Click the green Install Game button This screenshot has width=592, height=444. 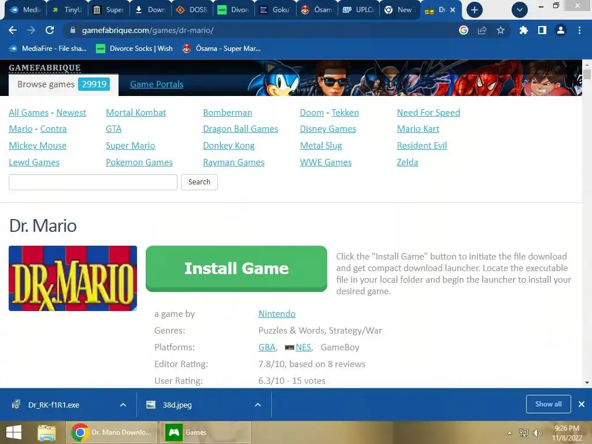(x=236, y=268)
